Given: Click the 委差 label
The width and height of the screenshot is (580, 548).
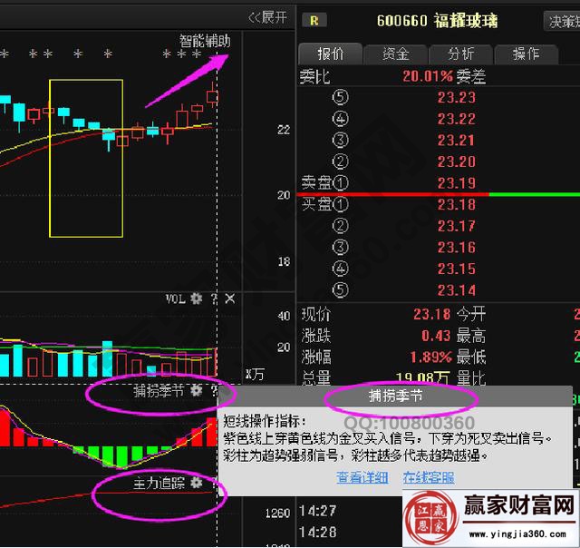Looking at the screenshot, I should 471,76.
